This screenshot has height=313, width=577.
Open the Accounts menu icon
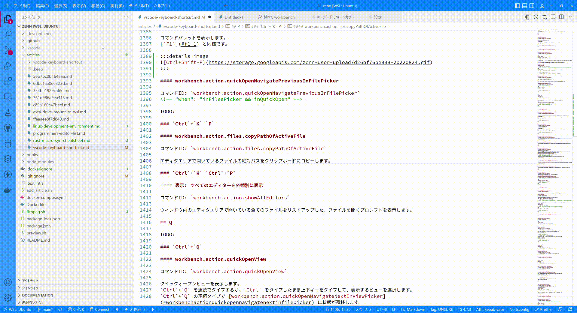8,282
